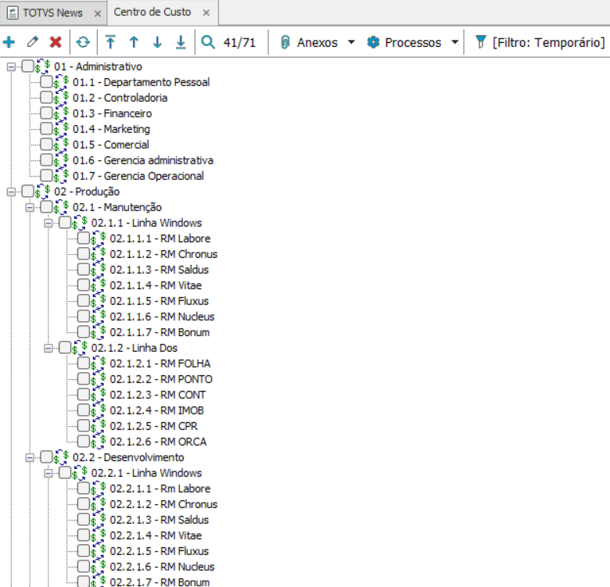Select row 01.5 - Comercial
This screenshot has height=587, width=610.
point(111,145)
